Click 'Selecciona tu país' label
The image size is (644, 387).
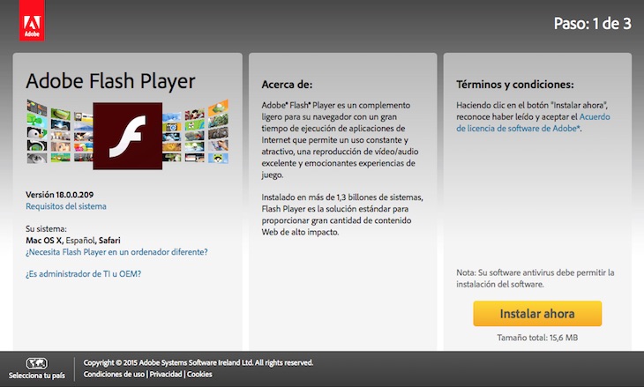tap(37, 376)
